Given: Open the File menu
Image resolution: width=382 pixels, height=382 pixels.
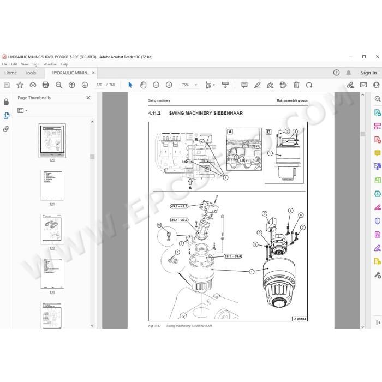Looking at the screenshot, I should pyautogui.click(x=4, y=64).
